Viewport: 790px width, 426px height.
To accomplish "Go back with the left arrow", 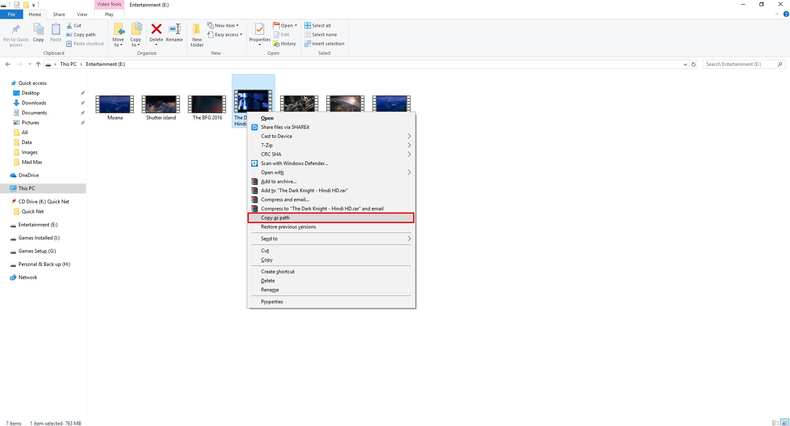I will (8, 64).
